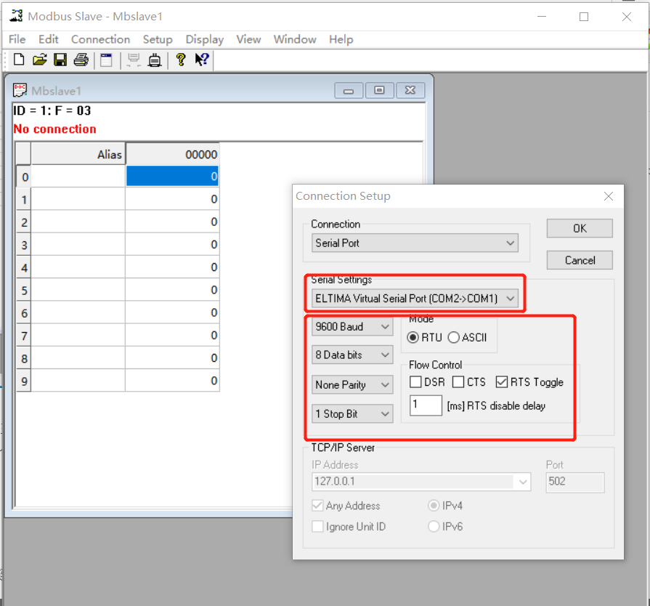Click the value cell in row 7
Viewport: 650px width, 606px height.
pyautogui.click(x=172, y=335)
